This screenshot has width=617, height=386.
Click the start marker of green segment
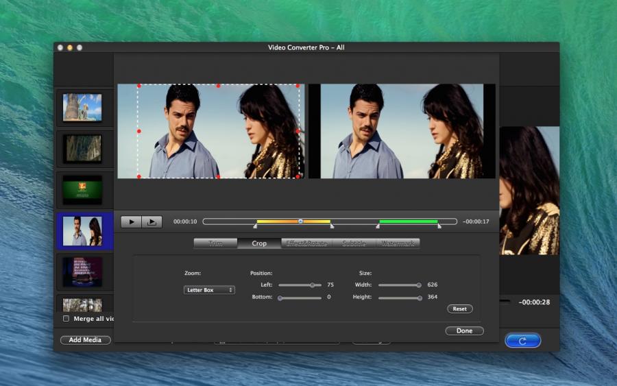[378, 226]
